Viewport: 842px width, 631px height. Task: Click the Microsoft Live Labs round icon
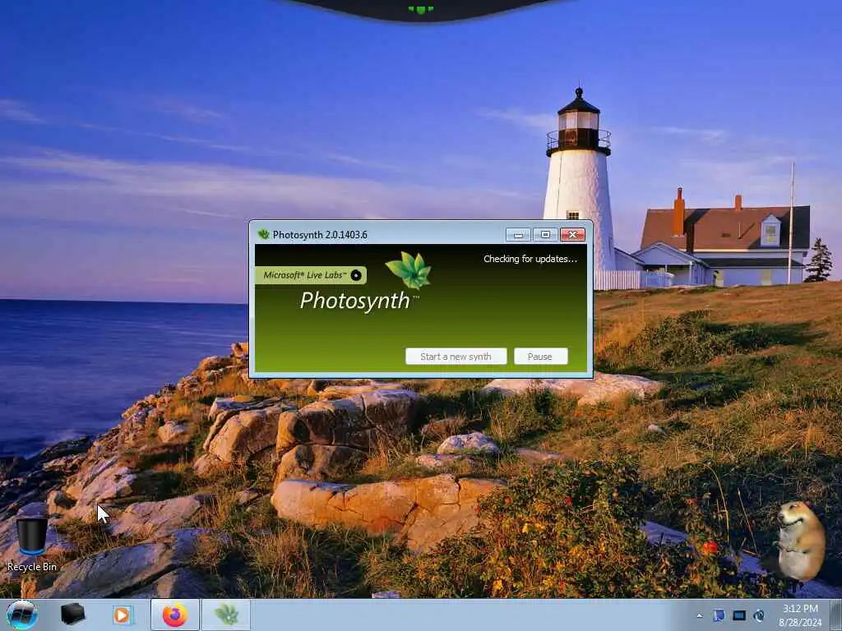[356, 275]
